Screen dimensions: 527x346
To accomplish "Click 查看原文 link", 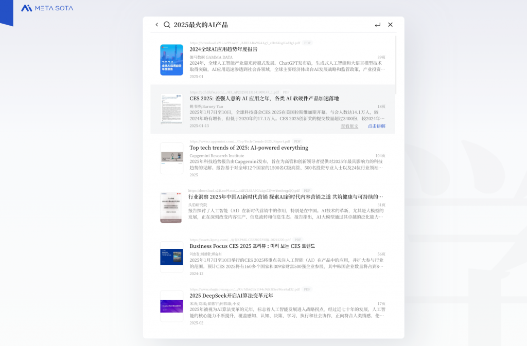I will pos(349,126).
